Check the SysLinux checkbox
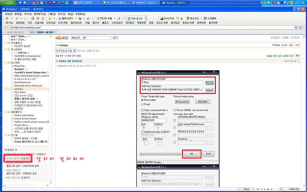Image resolution: width=307 pixels, height=192 pixels. pyautogui.click(x=174, y=143)
